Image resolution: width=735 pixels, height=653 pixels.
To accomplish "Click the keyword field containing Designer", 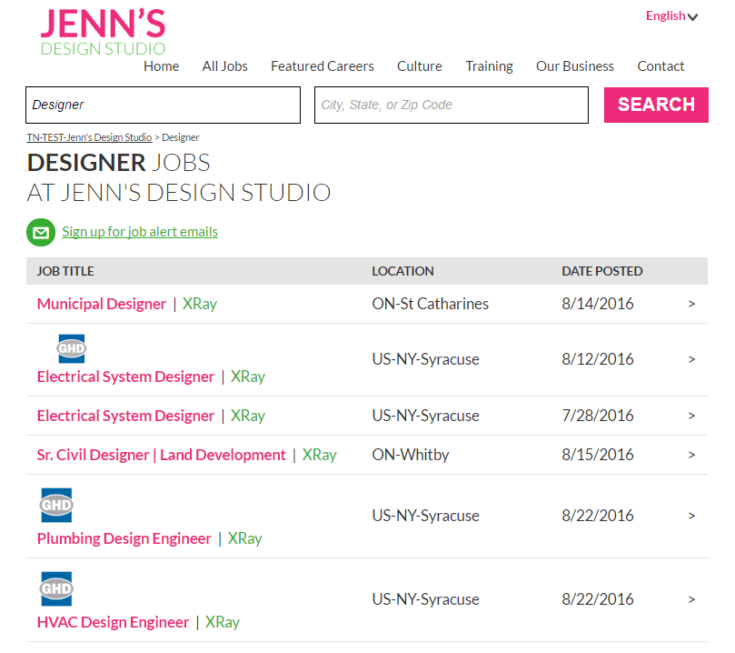I will point(163,105).
